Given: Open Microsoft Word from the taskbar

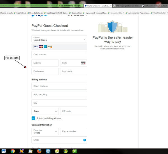Looking at the screenshot, I should (4, 151).
